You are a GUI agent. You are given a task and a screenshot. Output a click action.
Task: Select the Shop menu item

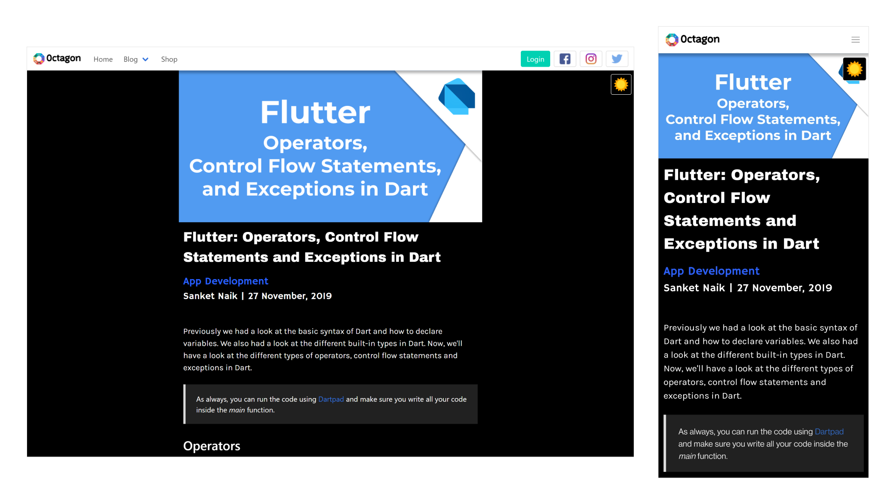coord(169,58)
